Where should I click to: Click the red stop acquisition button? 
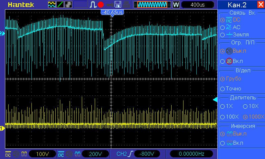(x=101, y=5)
